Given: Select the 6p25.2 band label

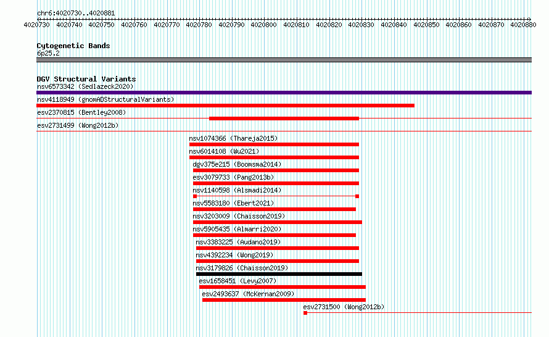Looking at the screenshot, I should coord(48,53).
